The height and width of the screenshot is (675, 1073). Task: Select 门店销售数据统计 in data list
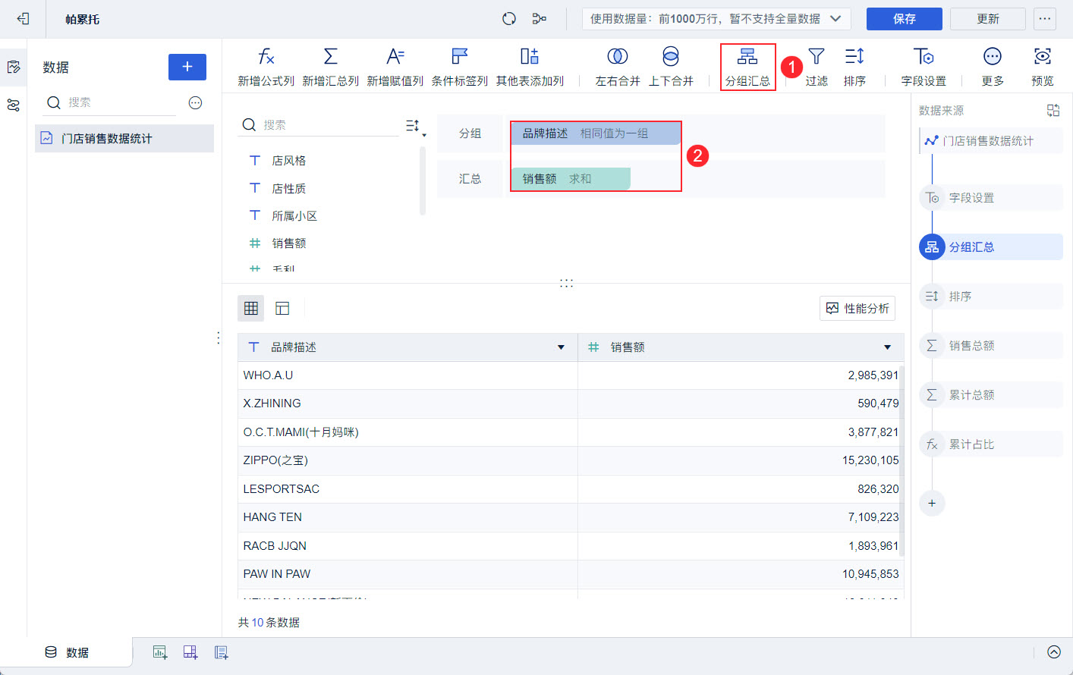(124, 139)
